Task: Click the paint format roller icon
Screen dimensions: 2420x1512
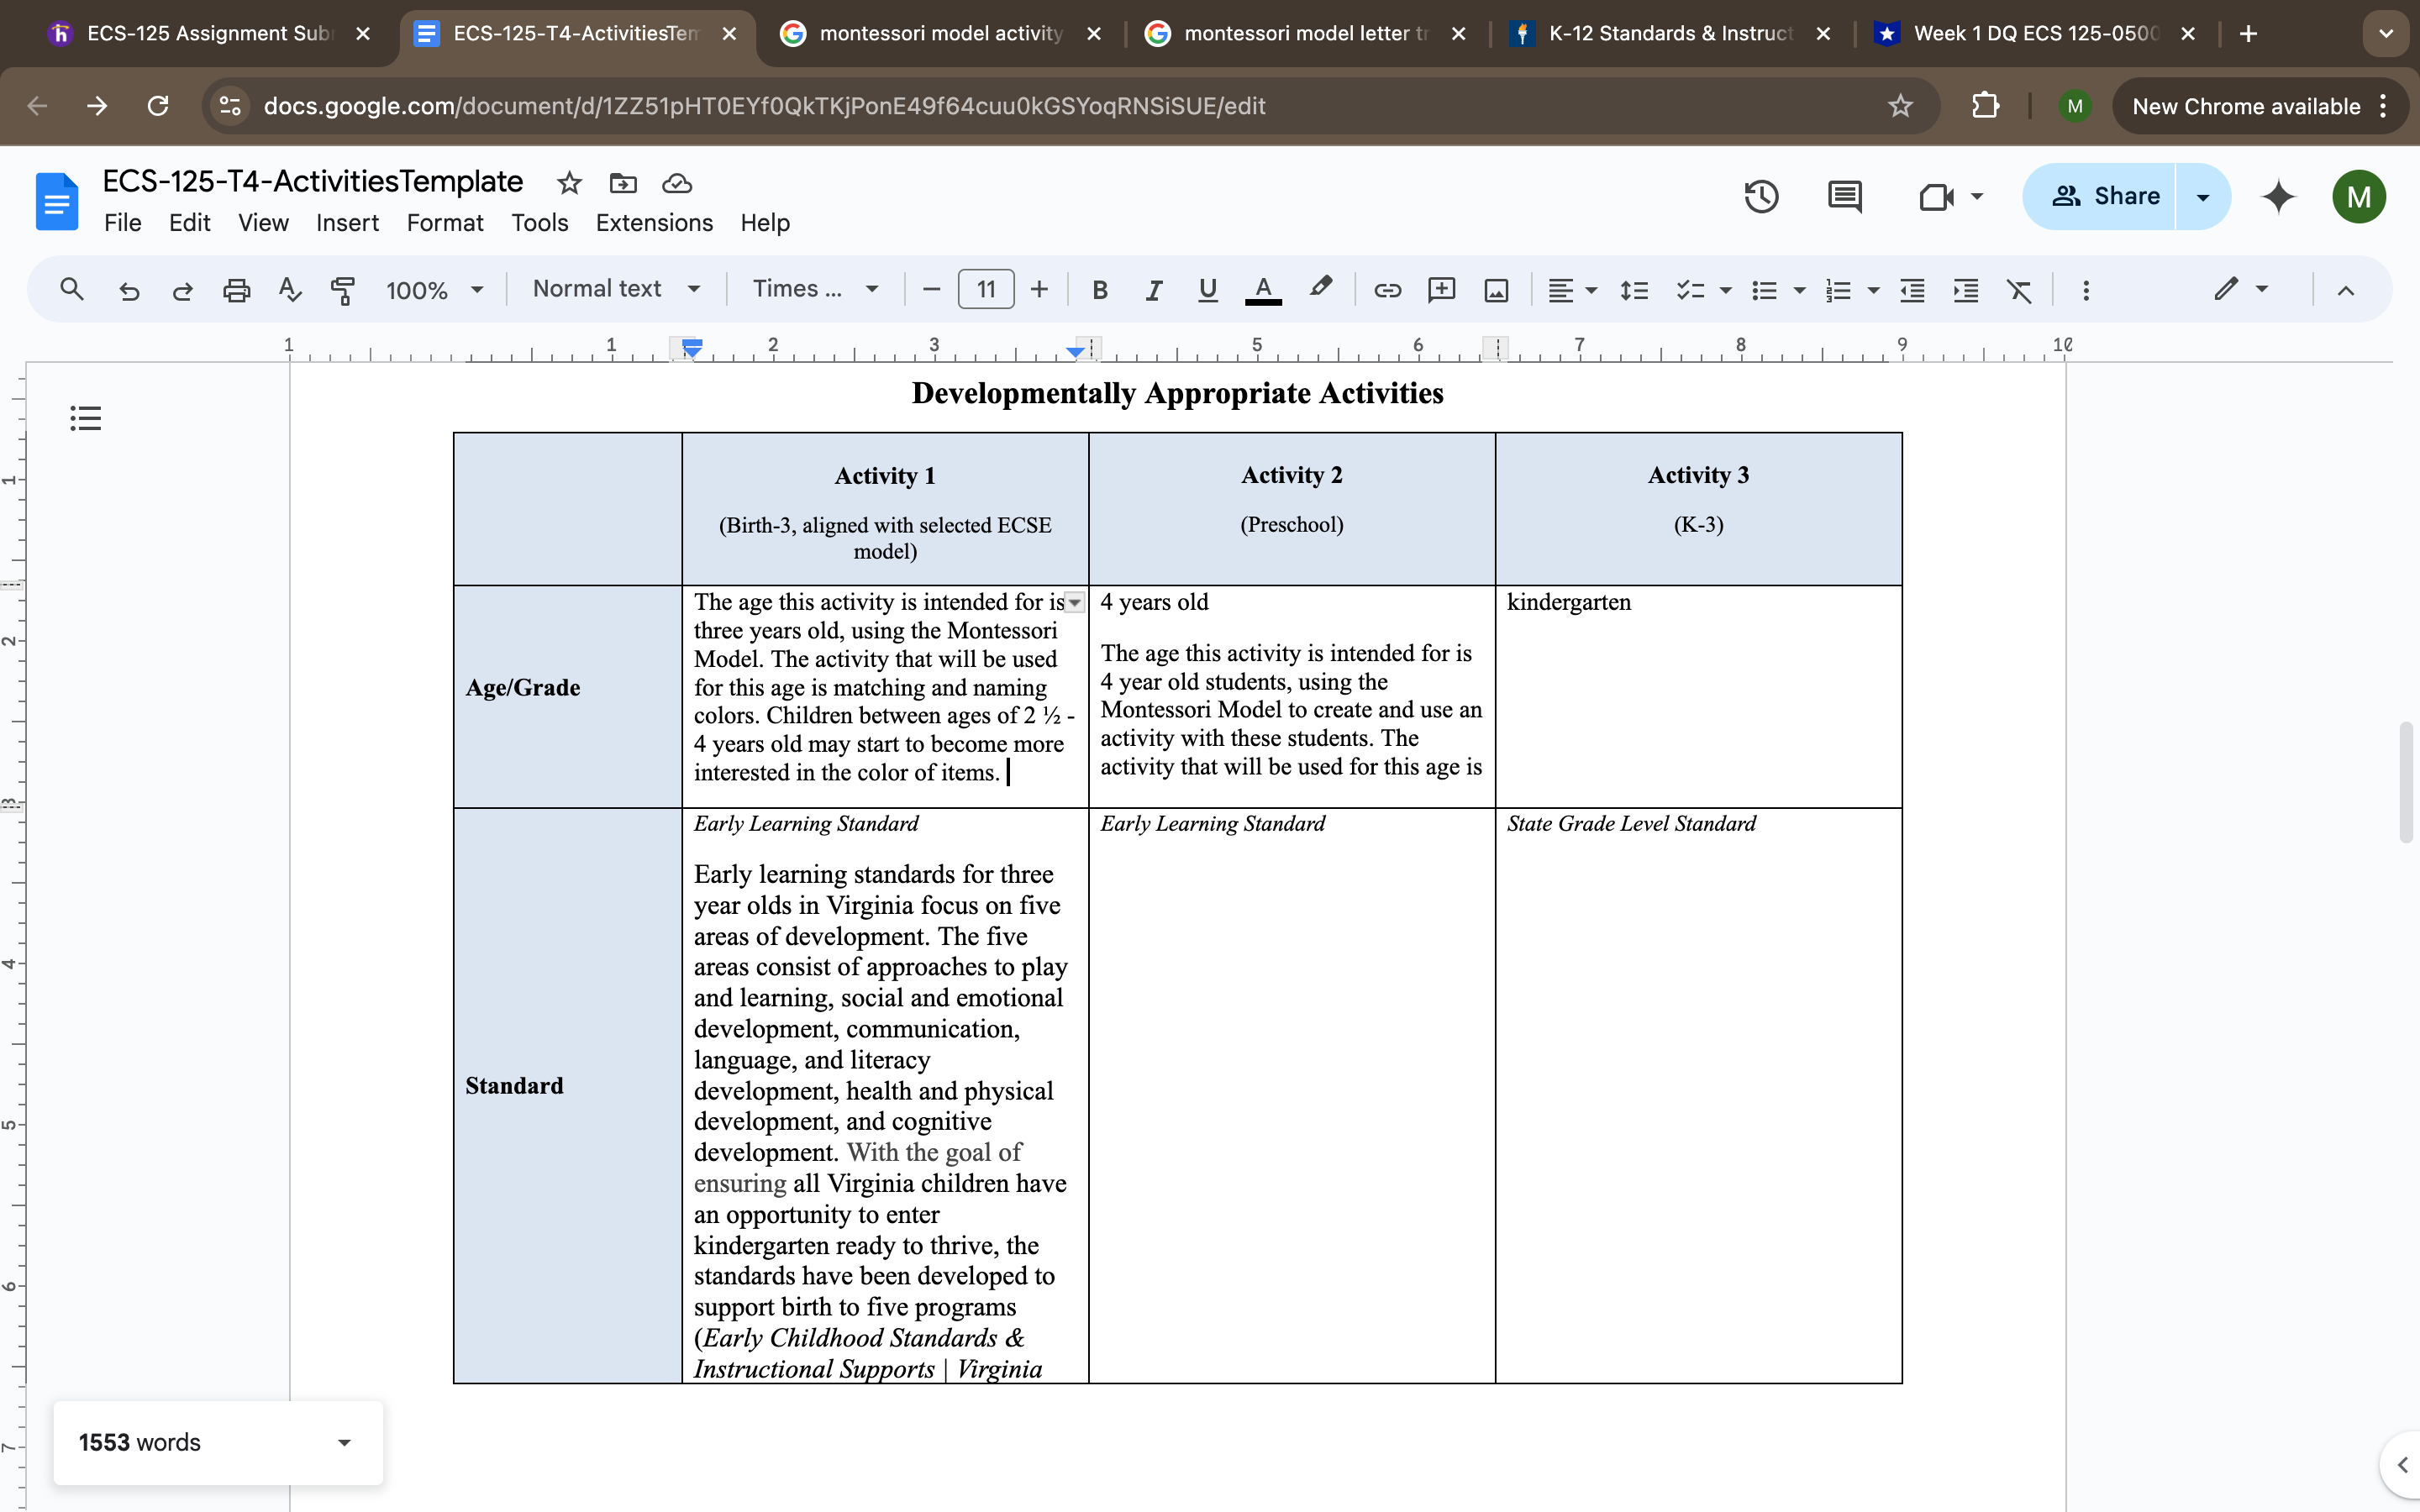Action: [x=343, y=290]
